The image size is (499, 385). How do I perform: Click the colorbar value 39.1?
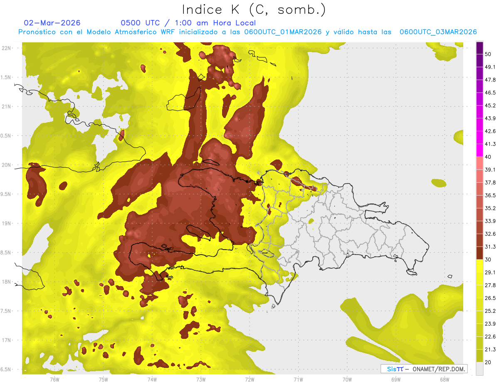tap(490, 169)
